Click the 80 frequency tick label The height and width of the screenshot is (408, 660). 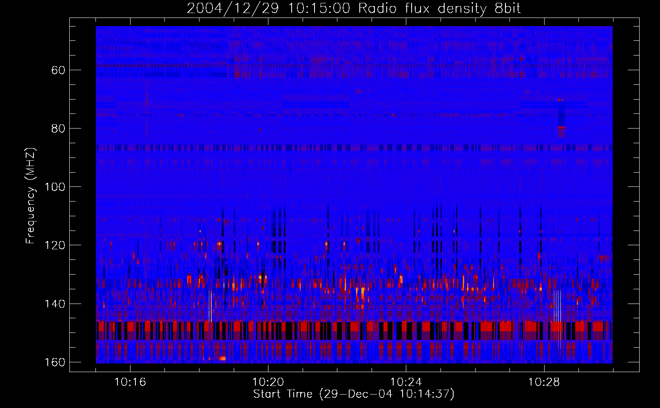(58, 129)
